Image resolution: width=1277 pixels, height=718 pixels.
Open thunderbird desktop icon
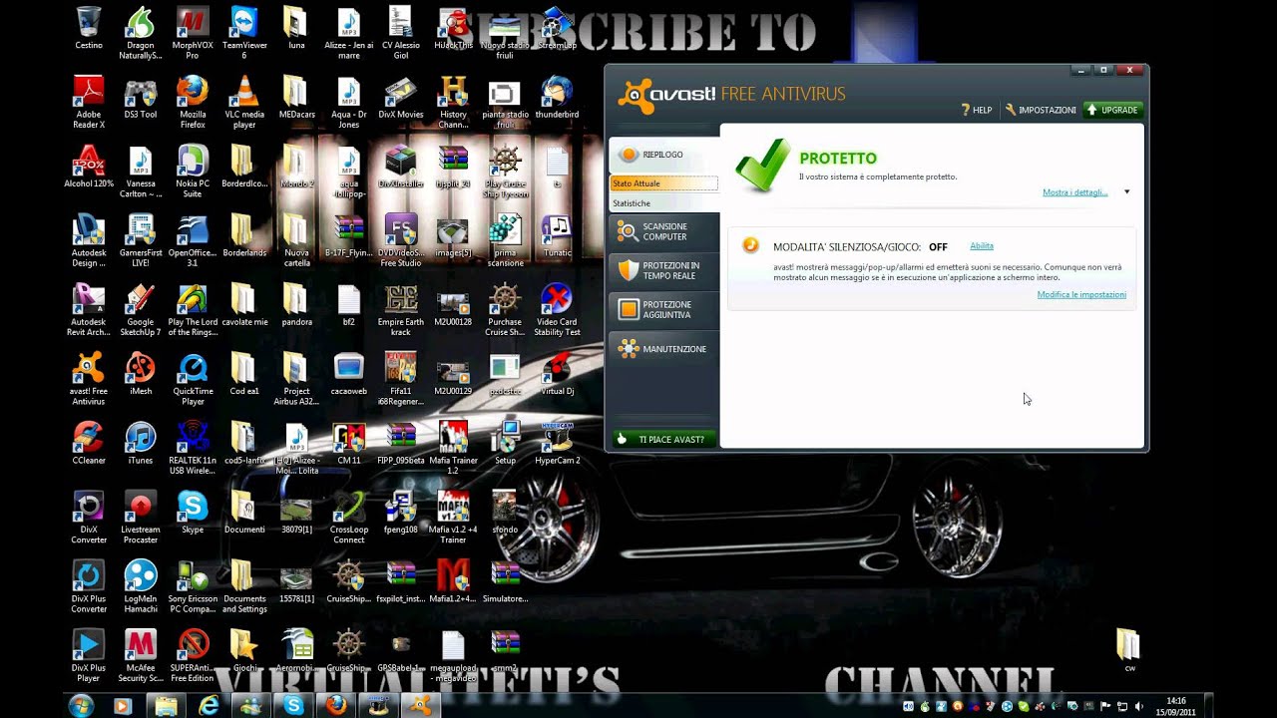tap(557, 98)
